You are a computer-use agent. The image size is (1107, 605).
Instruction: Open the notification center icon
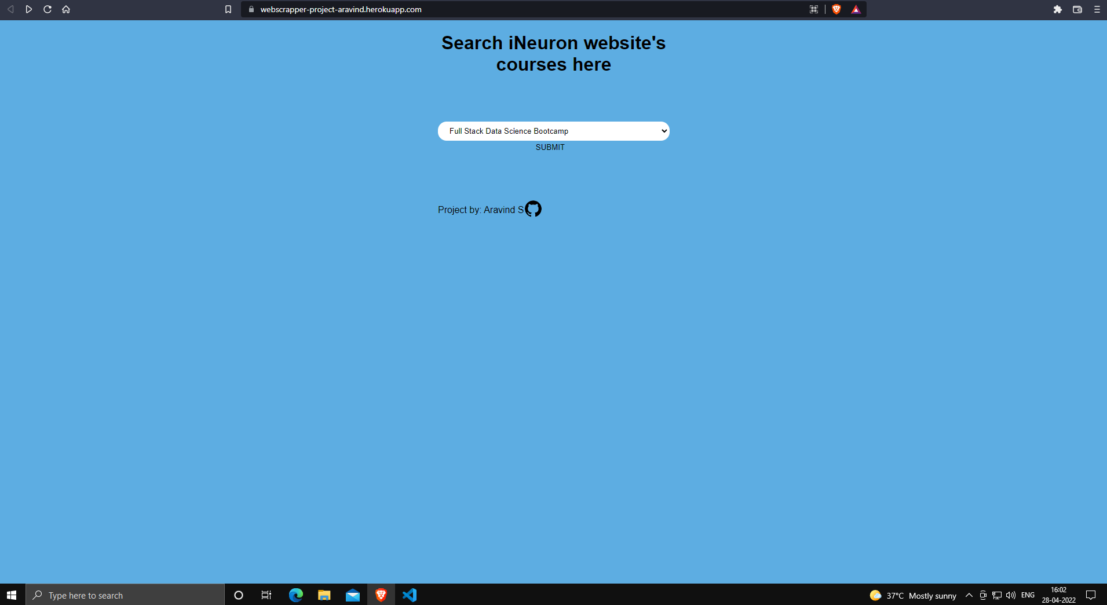(x=1091, y=595)
